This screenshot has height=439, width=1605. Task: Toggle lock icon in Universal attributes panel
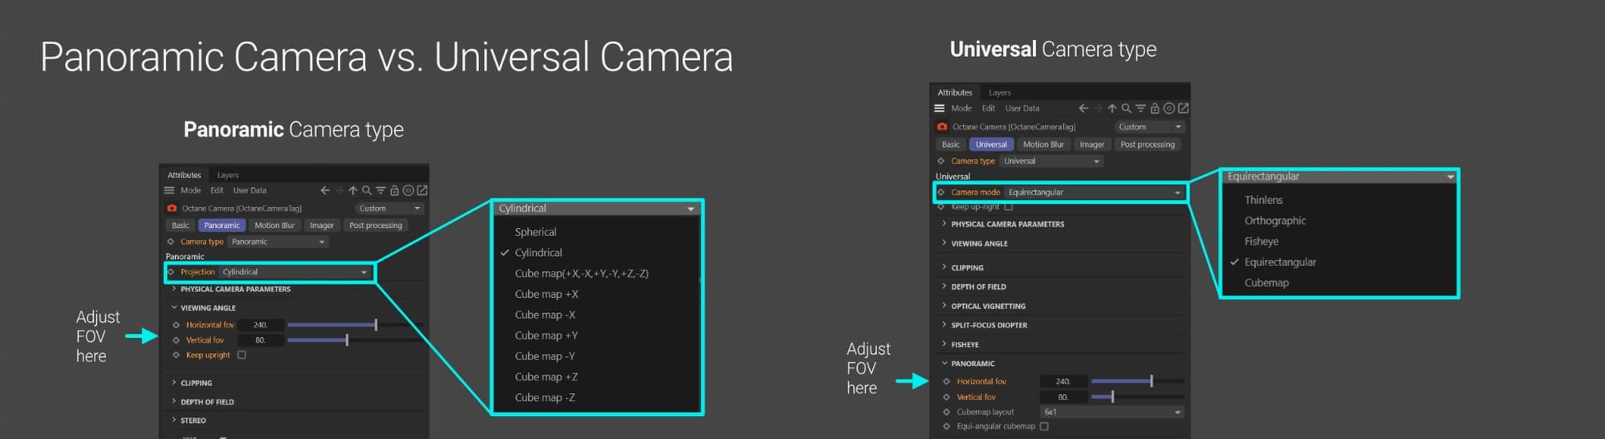pos(1155,108)
